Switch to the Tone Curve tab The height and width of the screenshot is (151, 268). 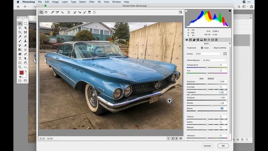[191, 40]
